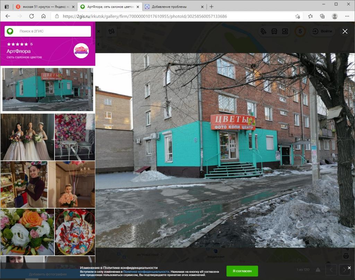Open the 'Политике конфиденциальности' link
355x280 pixels.
(x=146, y=272)
